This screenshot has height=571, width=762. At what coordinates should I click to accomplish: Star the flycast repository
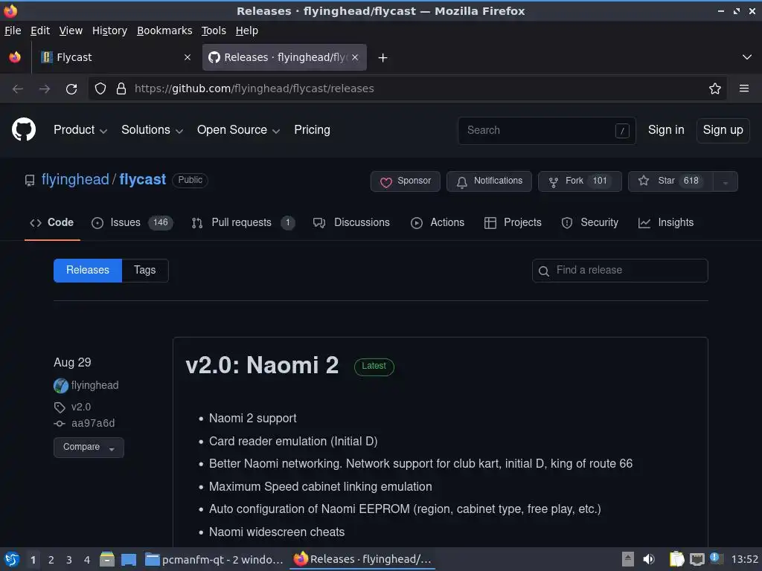[x=670, y=181]
